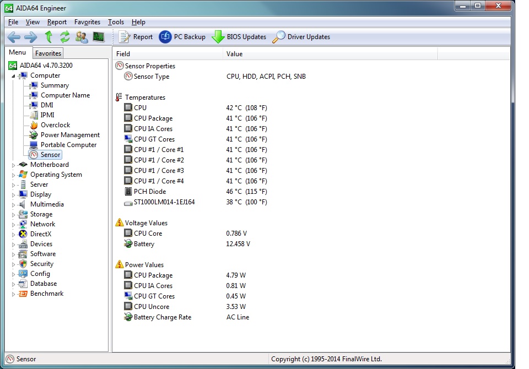Check for BIOS Updates
The width and height of the screenshot is (529, 369).
(x=239, y=37)
